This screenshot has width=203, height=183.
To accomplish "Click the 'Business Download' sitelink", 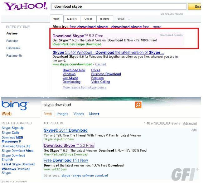I will click(106, 74).
